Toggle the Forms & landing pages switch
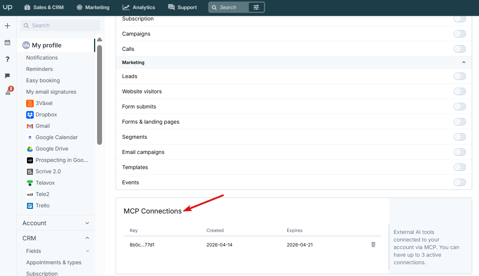 coord(460,122)
